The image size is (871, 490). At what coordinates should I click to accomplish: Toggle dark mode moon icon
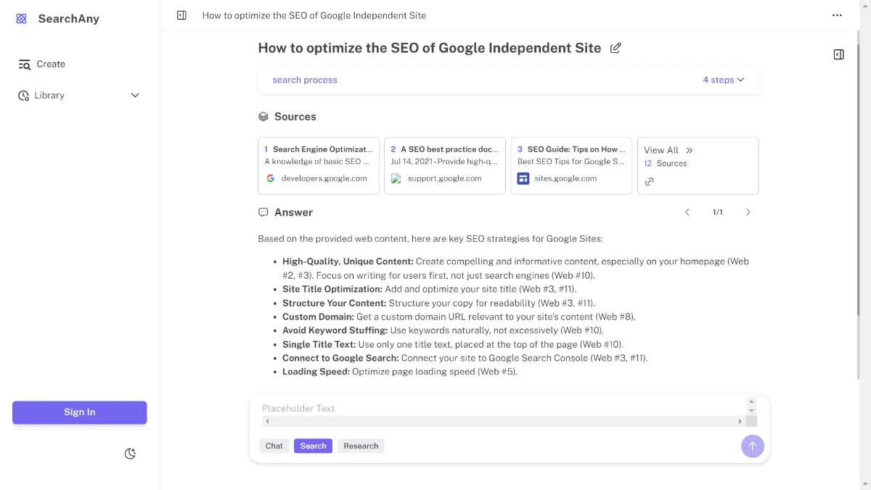pyautogui.click(x=130, y=454)
